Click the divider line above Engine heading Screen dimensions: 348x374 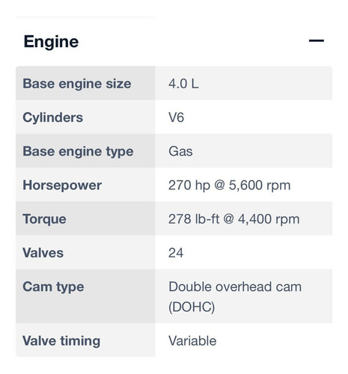tap(85, 17)
